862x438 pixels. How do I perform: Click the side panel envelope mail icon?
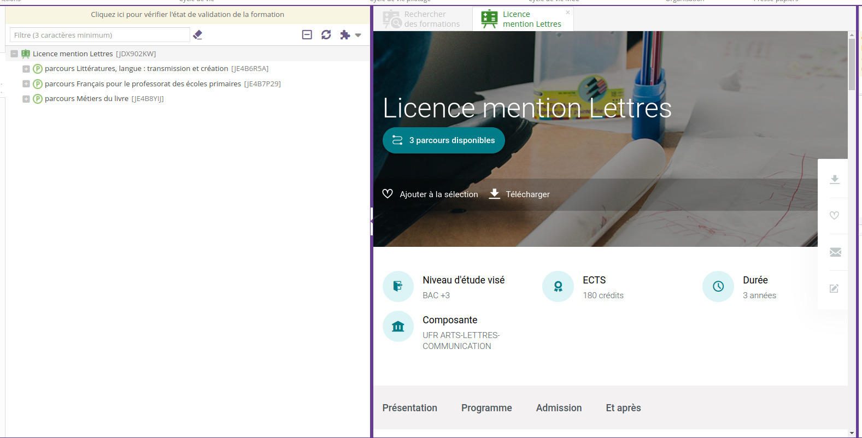click(835, 252)
